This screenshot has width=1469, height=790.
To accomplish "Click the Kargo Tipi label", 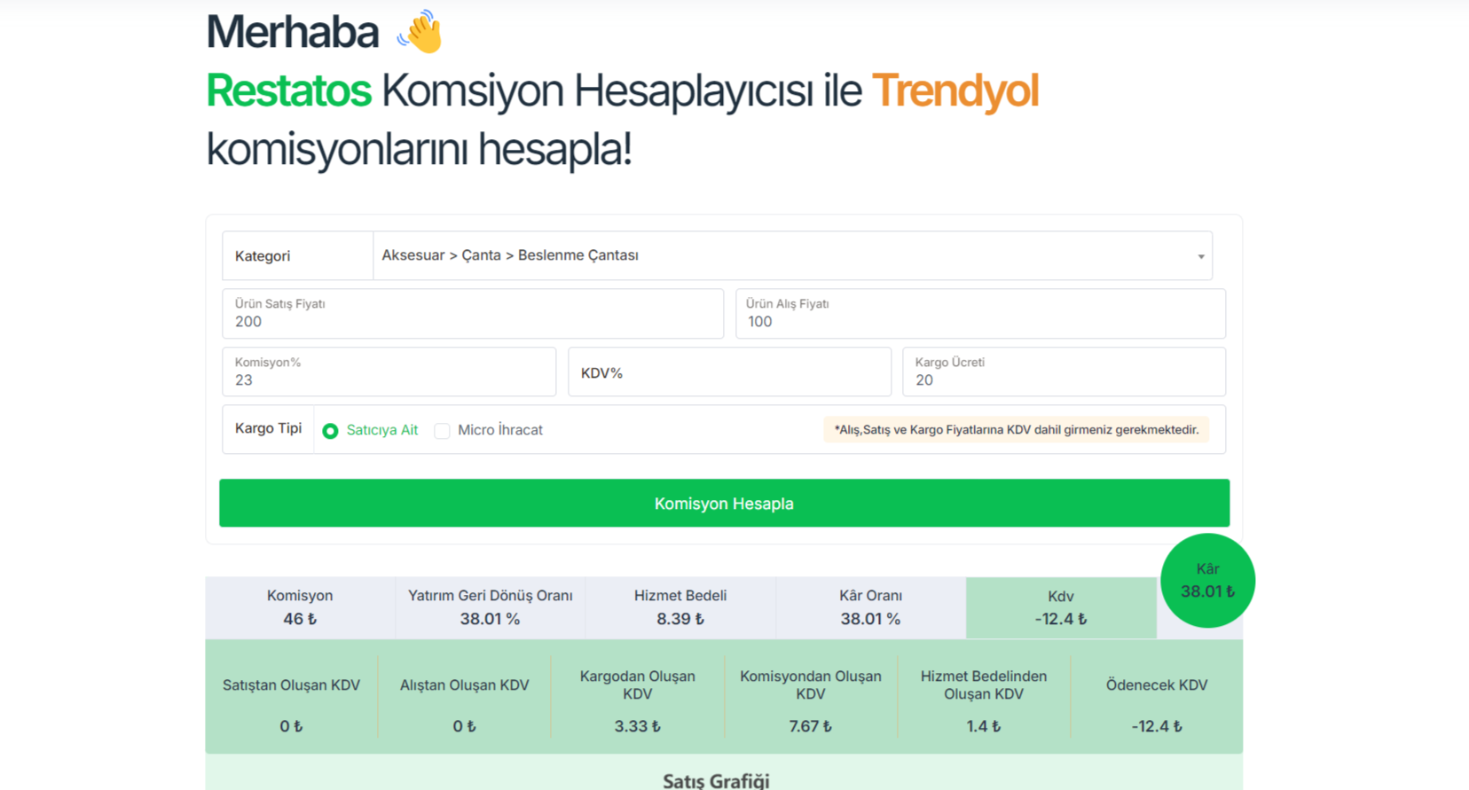I will coord(268,428).
